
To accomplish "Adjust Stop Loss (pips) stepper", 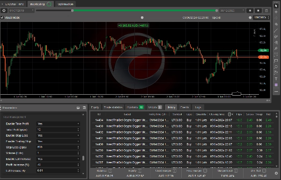I will [78, 147].
